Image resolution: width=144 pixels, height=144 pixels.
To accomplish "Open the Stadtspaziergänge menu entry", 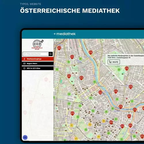I will coord(38,59).
